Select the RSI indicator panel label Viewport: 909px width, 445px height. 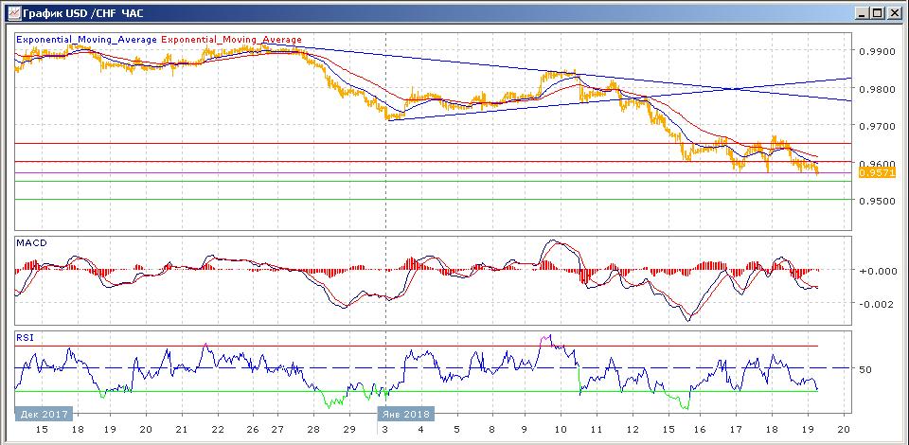[25, 336]
